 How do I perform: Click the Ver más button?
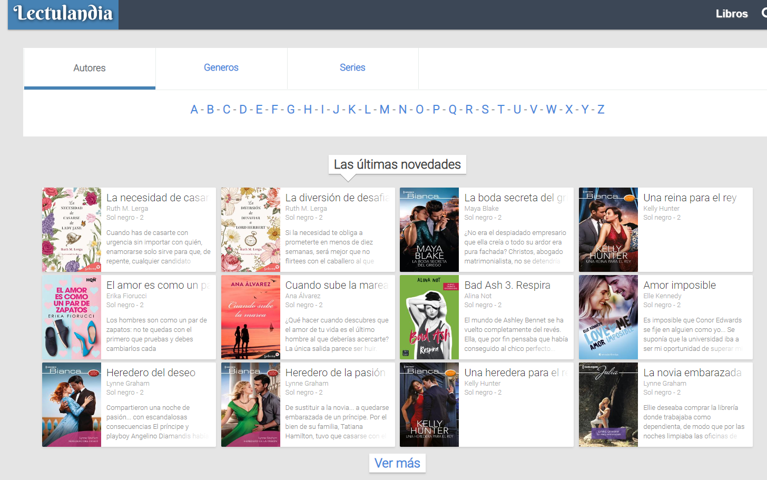[397, 463]
